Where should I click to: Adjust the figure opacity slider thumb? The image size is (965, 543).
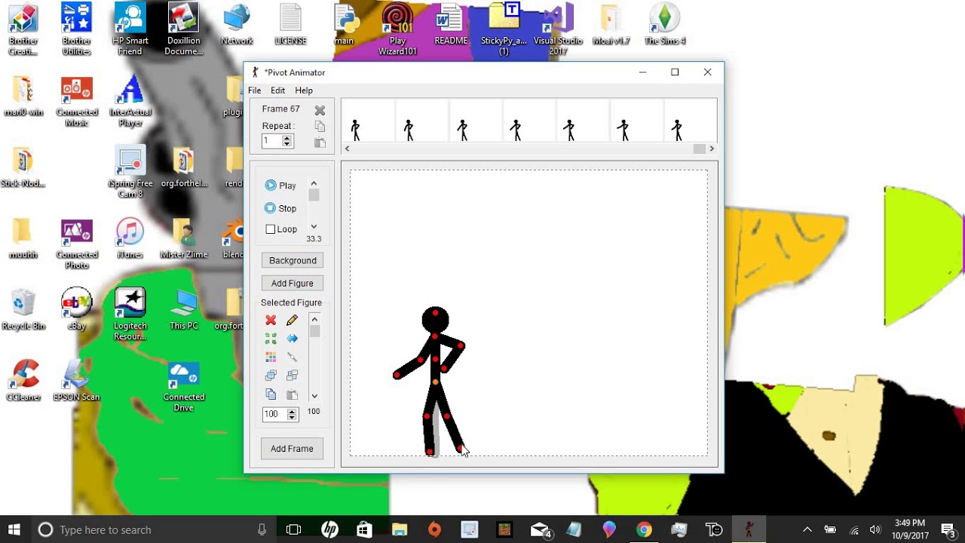(x=314, y=332)
